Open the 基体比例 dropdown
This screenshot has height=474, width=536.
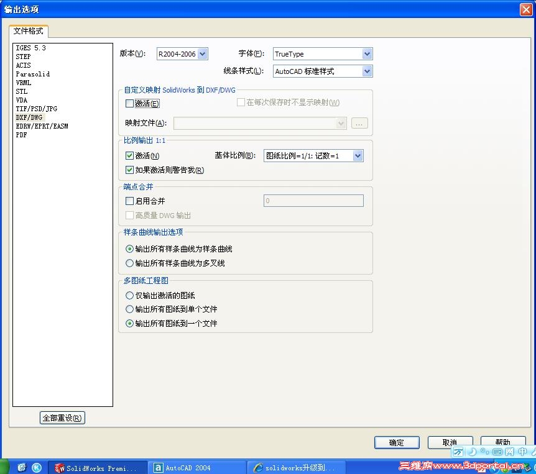[358, 156]
